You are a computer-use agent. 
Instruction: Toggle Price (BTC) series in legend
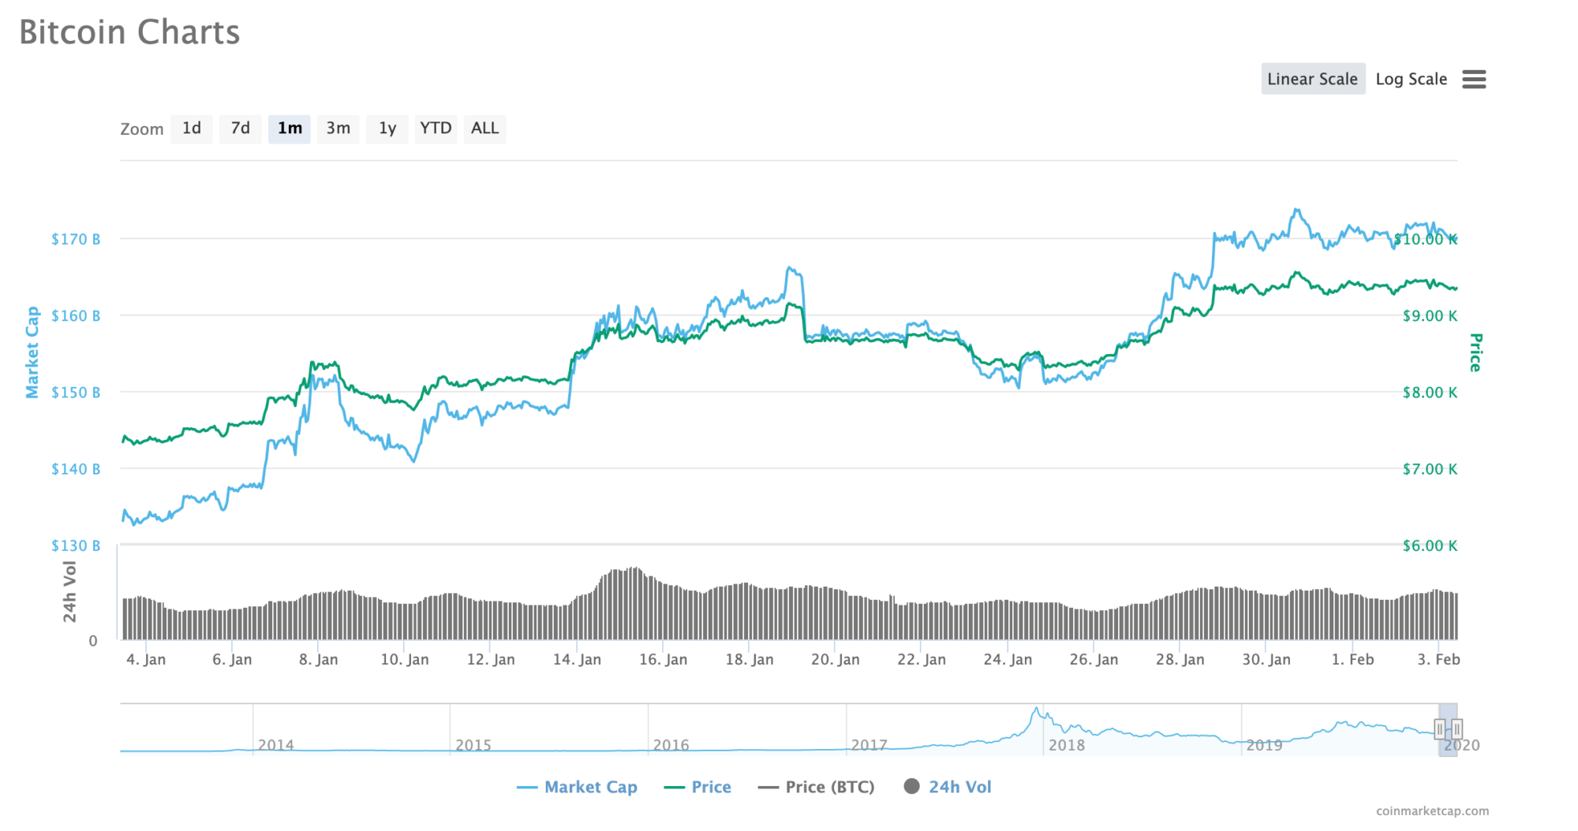pos(816,787)
